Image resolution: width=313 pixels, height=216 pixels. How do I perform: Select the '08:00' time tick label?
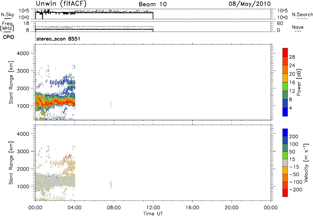[x=114, y=208]
